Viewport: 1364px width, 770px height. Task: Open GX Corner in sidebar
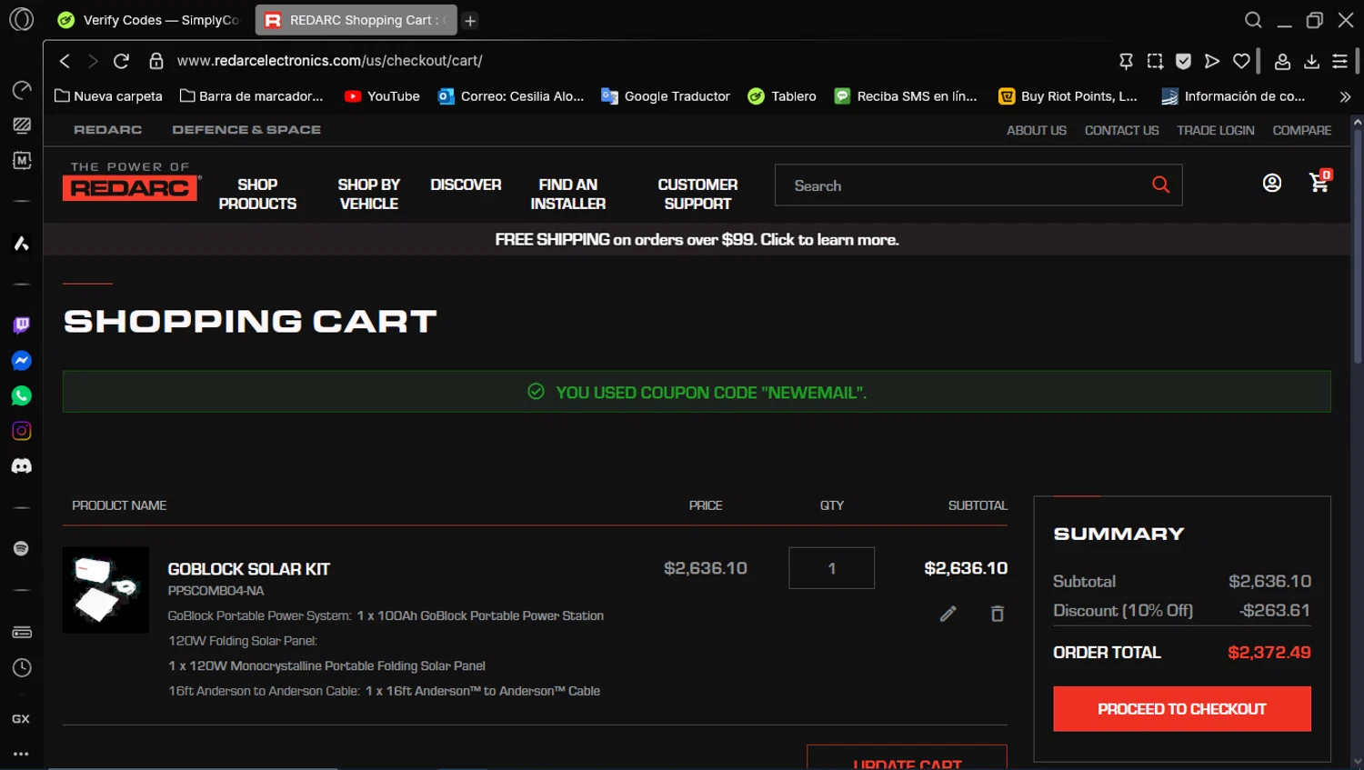pyautogui.click(x=21, y=718)
